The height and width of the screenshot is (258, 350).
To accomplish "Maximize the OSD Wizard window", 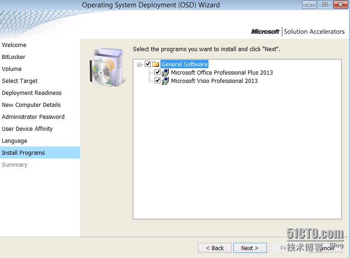I will pos(325,5).
